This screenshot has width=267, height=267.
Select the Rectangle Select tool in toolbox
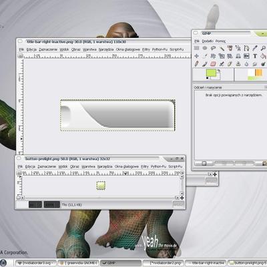(196, 48)
